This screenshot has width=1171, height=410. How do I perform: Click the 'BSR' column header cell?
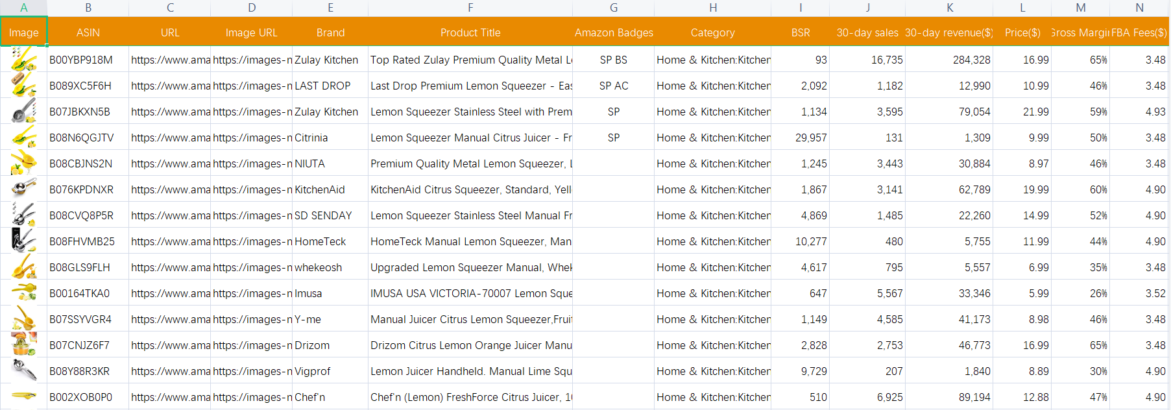(x=800, y=32)
